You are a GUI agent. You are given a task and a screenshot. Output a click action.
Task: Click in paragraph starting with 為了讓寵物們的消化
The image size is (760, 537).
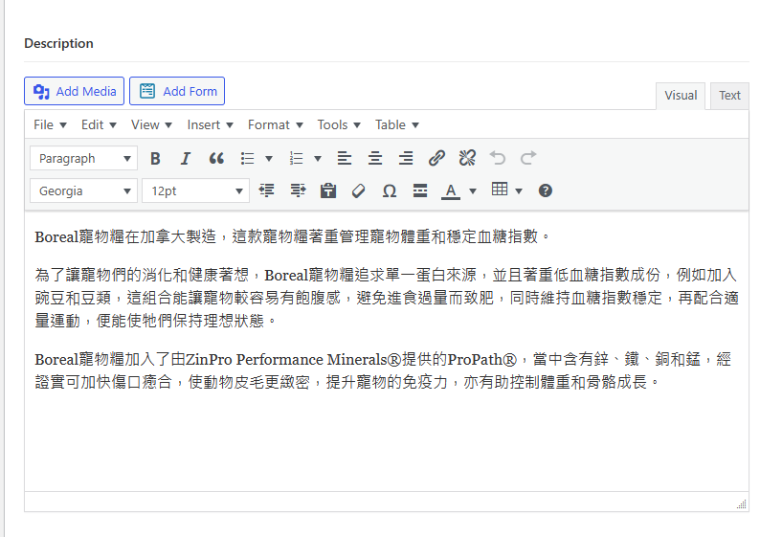[x=387, y=298]
